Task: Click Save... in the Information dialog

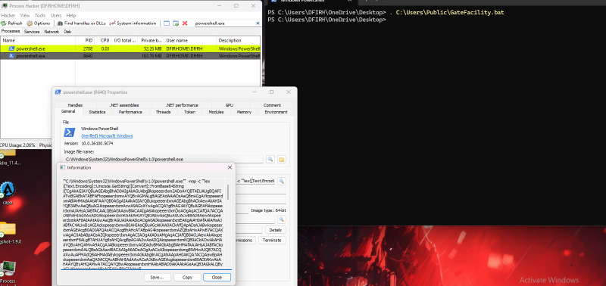Action: (x=158, y=277)
